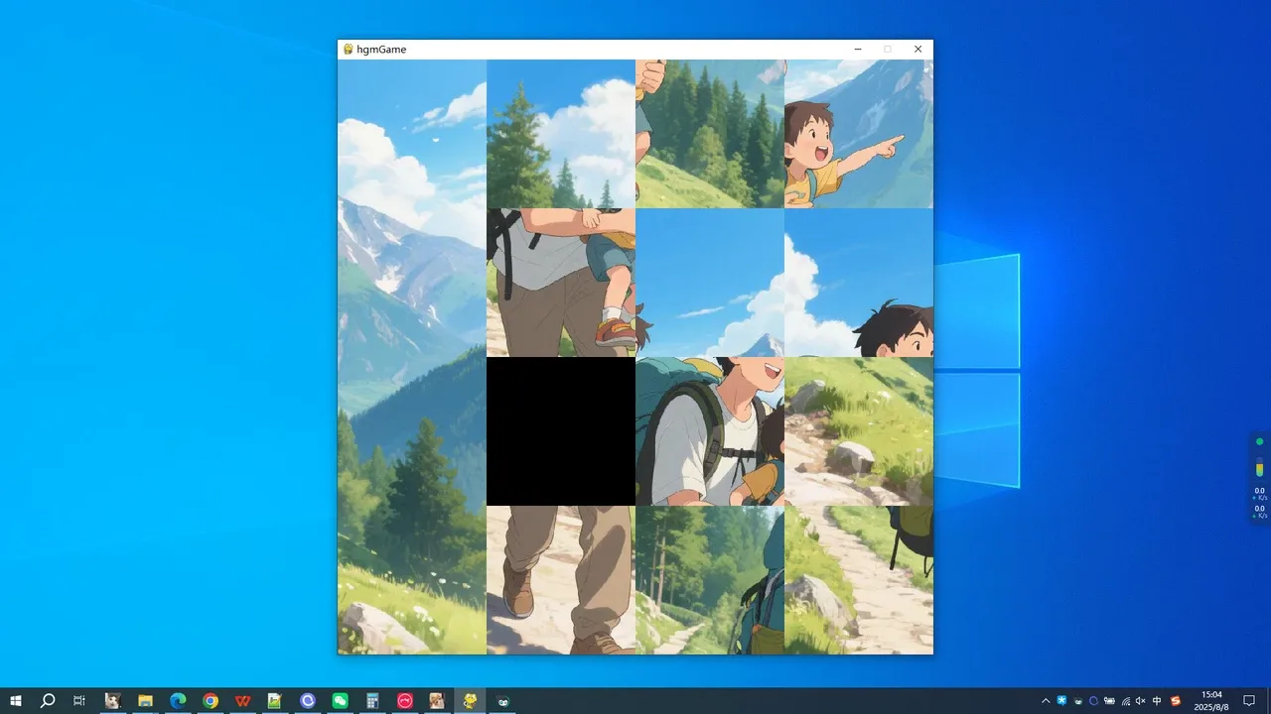
Task: Open Microsoft Edge from the taskbar
Action: (178, 701)
